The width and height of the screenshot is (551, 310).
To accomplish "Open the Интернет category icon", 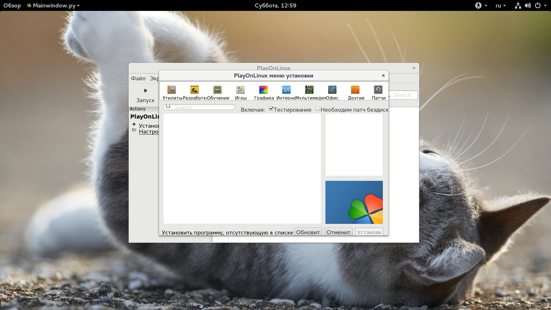I will point(286,90).
